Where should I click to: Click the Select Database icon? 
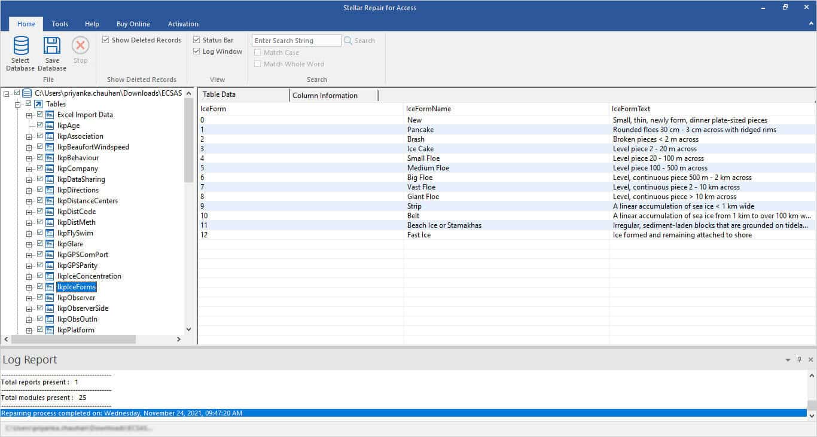(21, 45)
